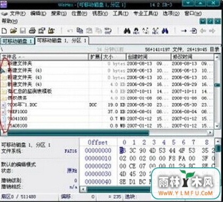The width and height of the screenshot is (223, 202).
Task: Open the 帮助(H) menu
Action: [x=10, y=21]
